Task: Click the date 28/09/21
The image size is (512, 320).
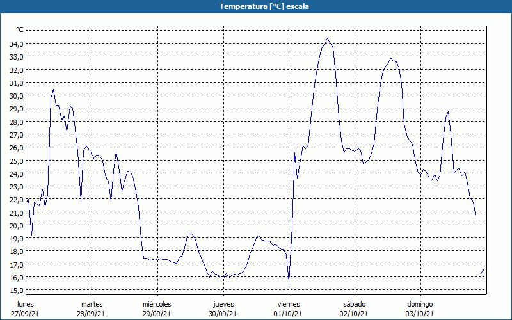Action: tap(91, 314)
